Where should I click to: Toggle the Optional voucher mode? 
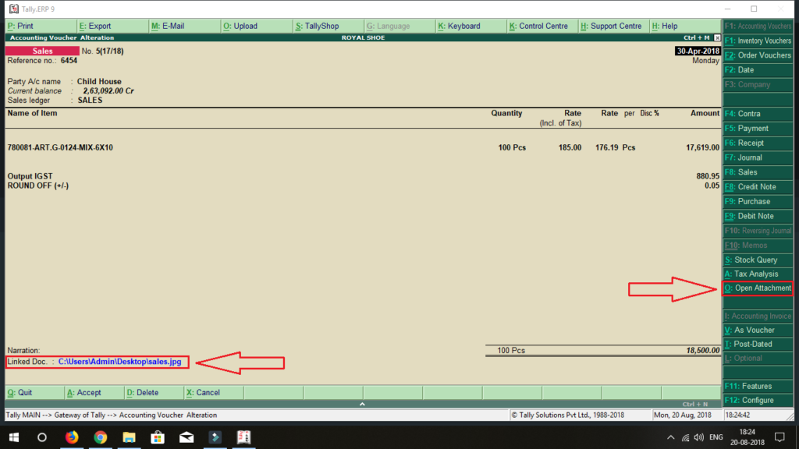tap(756, 358)
